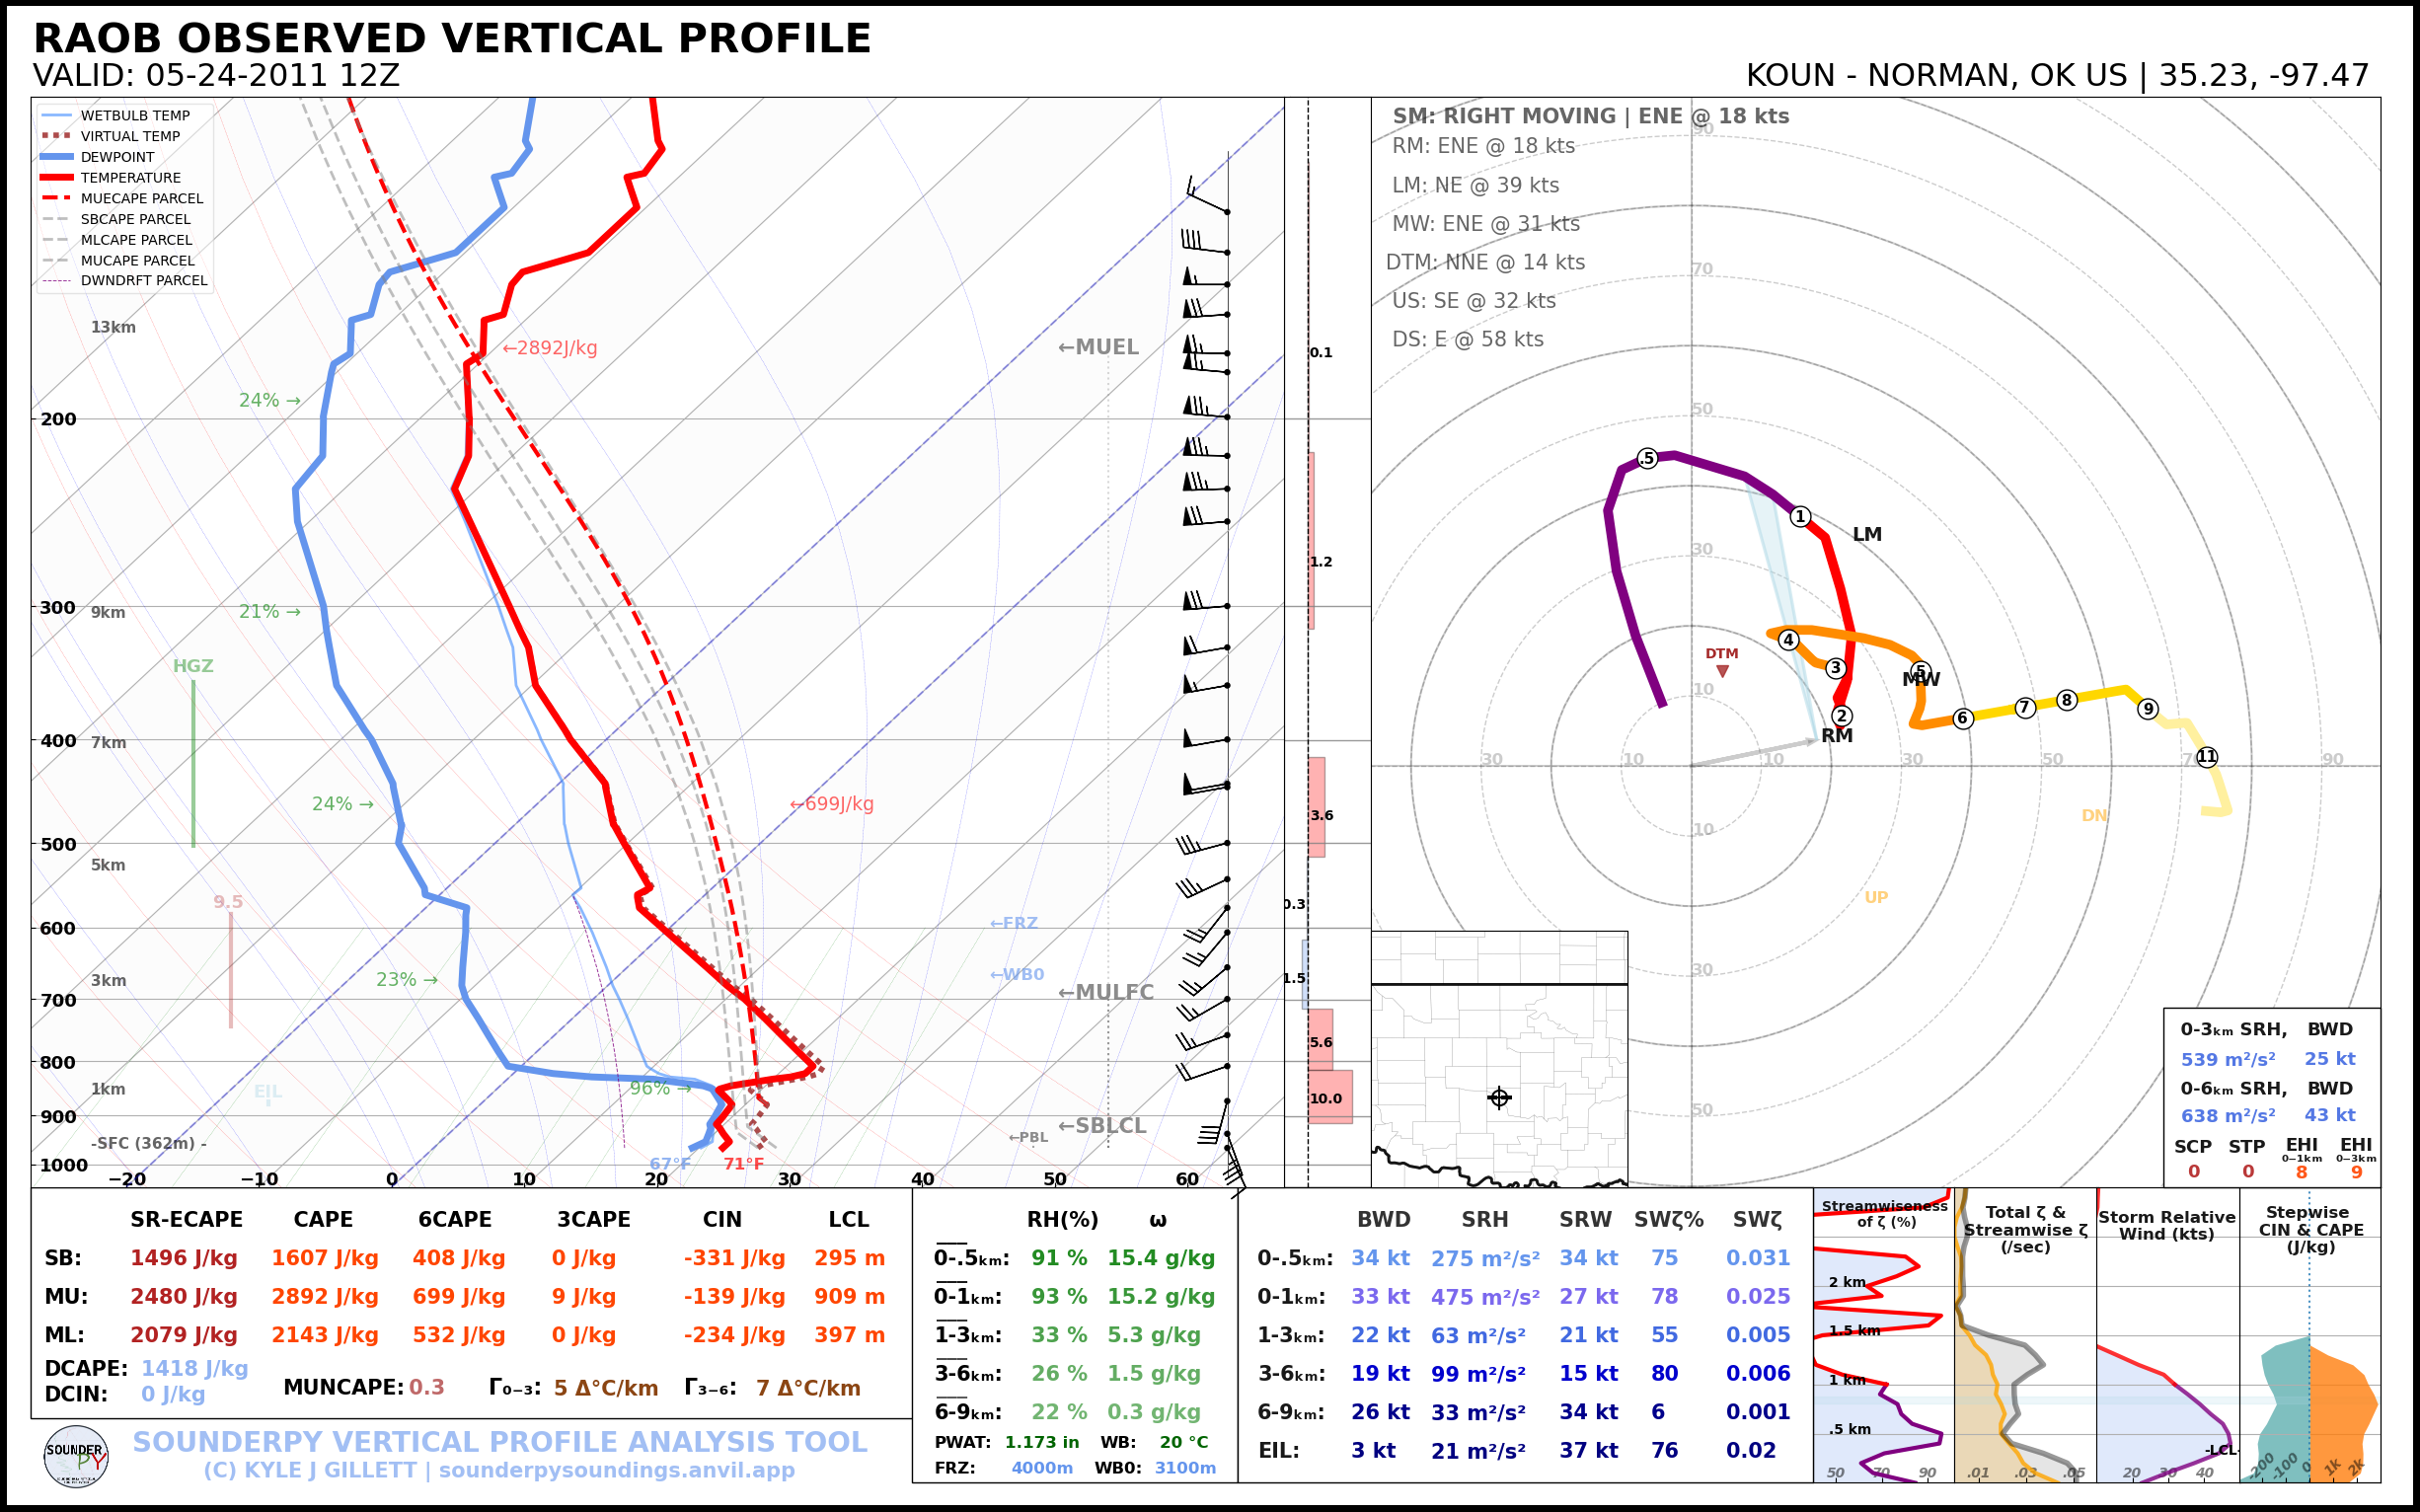
Task: Click the DEWPOINT legend entry
Action: coord(117,157)
